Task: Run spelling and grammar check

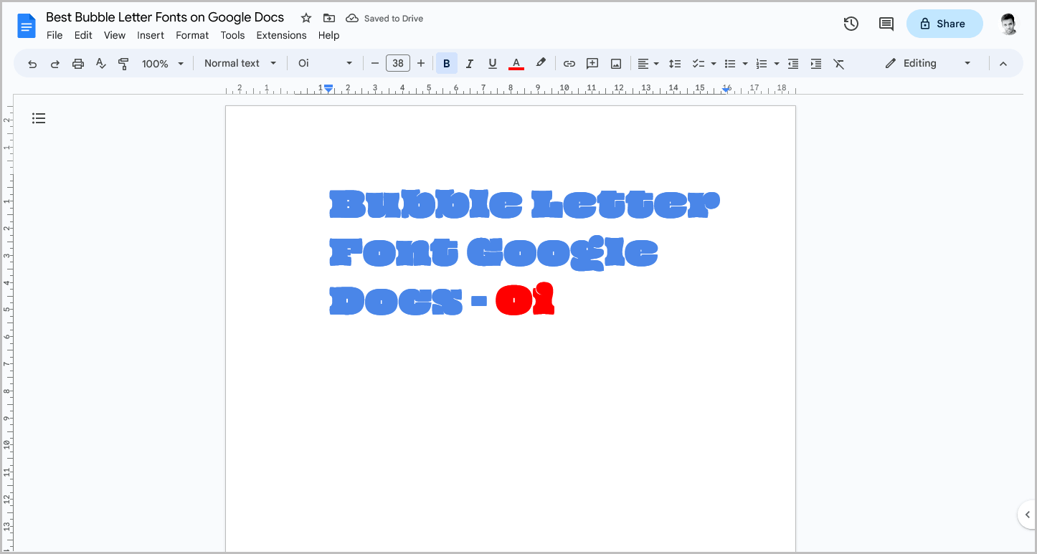Action: (101, 64)
